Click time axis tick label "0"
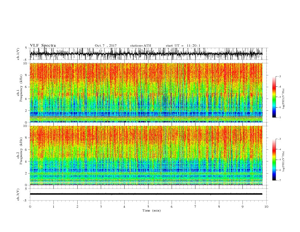 tap(30, 207)
